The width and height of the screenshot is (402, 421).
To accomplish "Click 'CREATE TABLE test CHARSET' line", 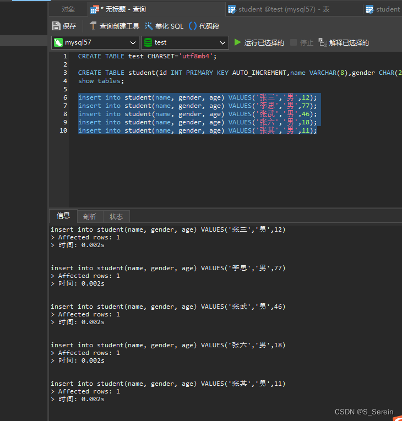I will click(147, 56).
